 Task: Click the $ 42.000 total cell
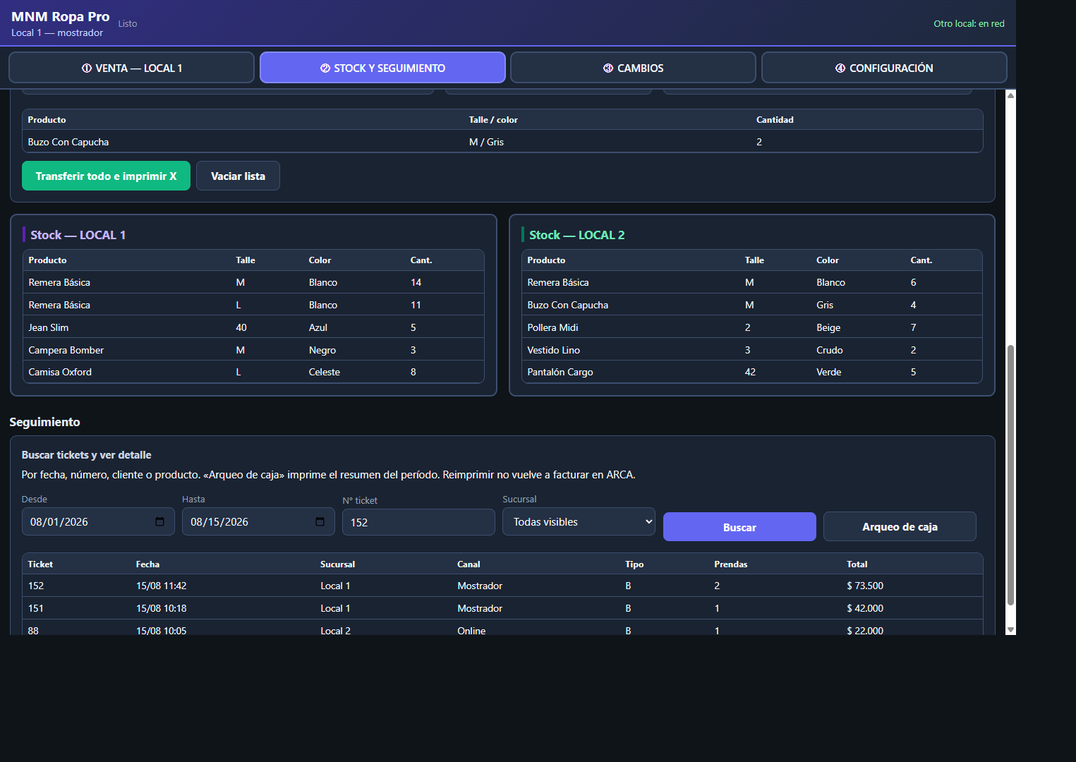[x=865, y=608]
